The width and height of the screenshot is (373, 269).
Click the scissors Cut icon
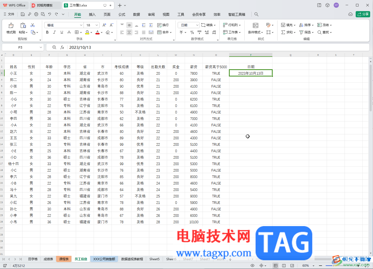pyautogui.click(x=33, y=25)
